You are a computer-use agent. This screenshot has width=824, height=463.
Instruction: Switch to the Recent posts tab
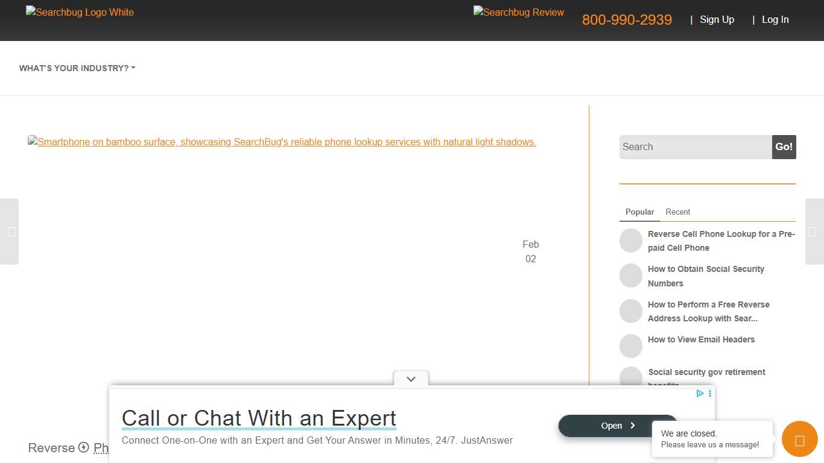tap(677, 212)
